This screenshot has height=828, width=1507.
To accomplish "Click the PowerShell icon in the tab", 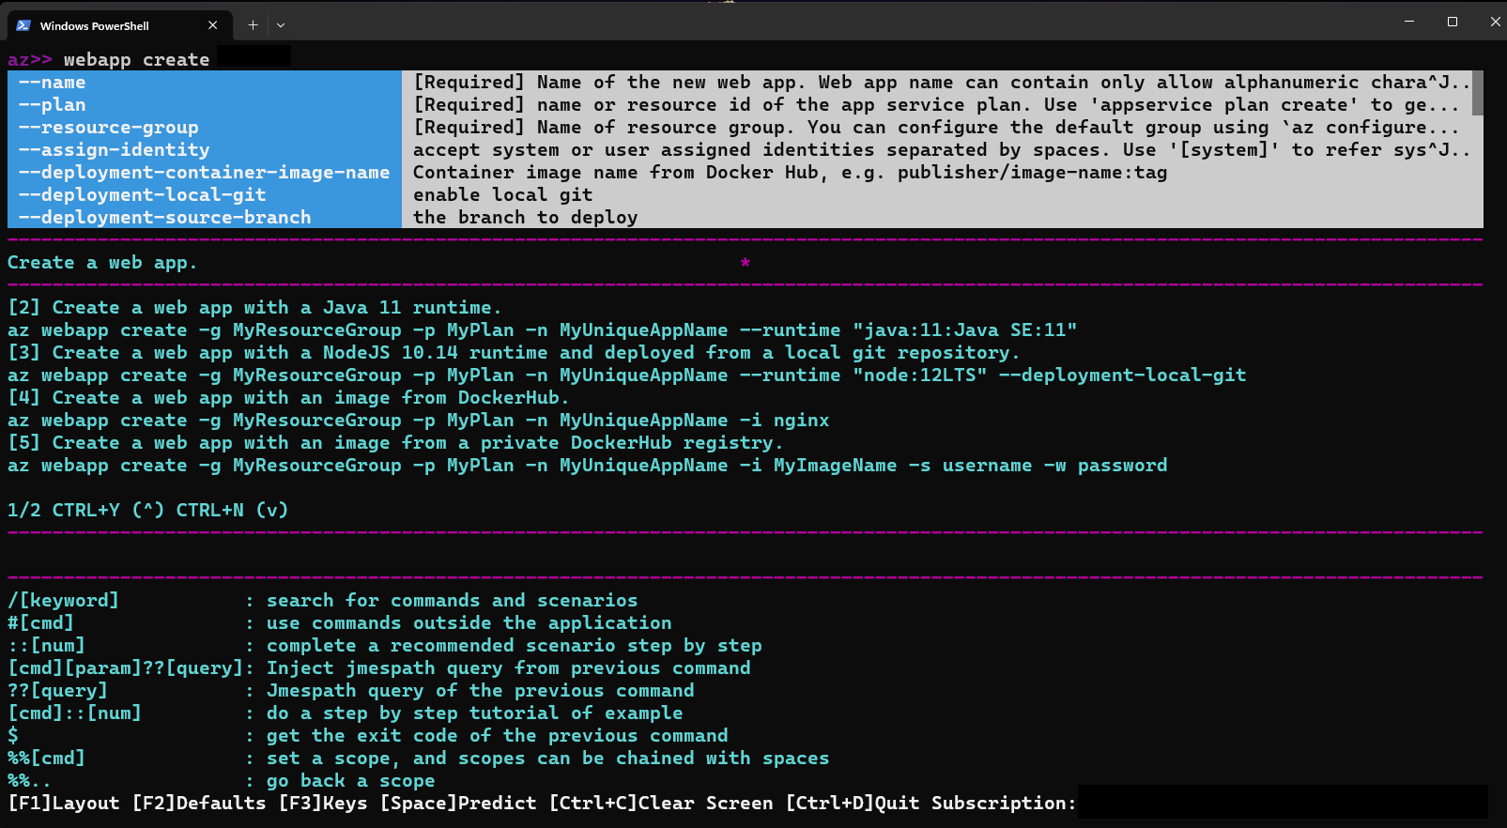I will pos(23,25).
